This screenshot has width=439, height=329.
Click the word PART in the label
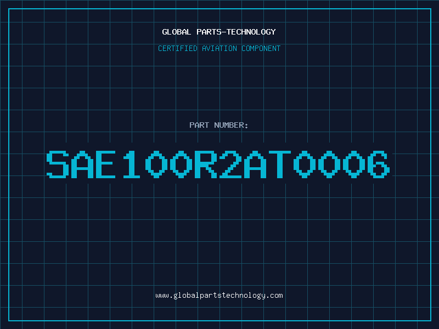click(x=199, y=126)
